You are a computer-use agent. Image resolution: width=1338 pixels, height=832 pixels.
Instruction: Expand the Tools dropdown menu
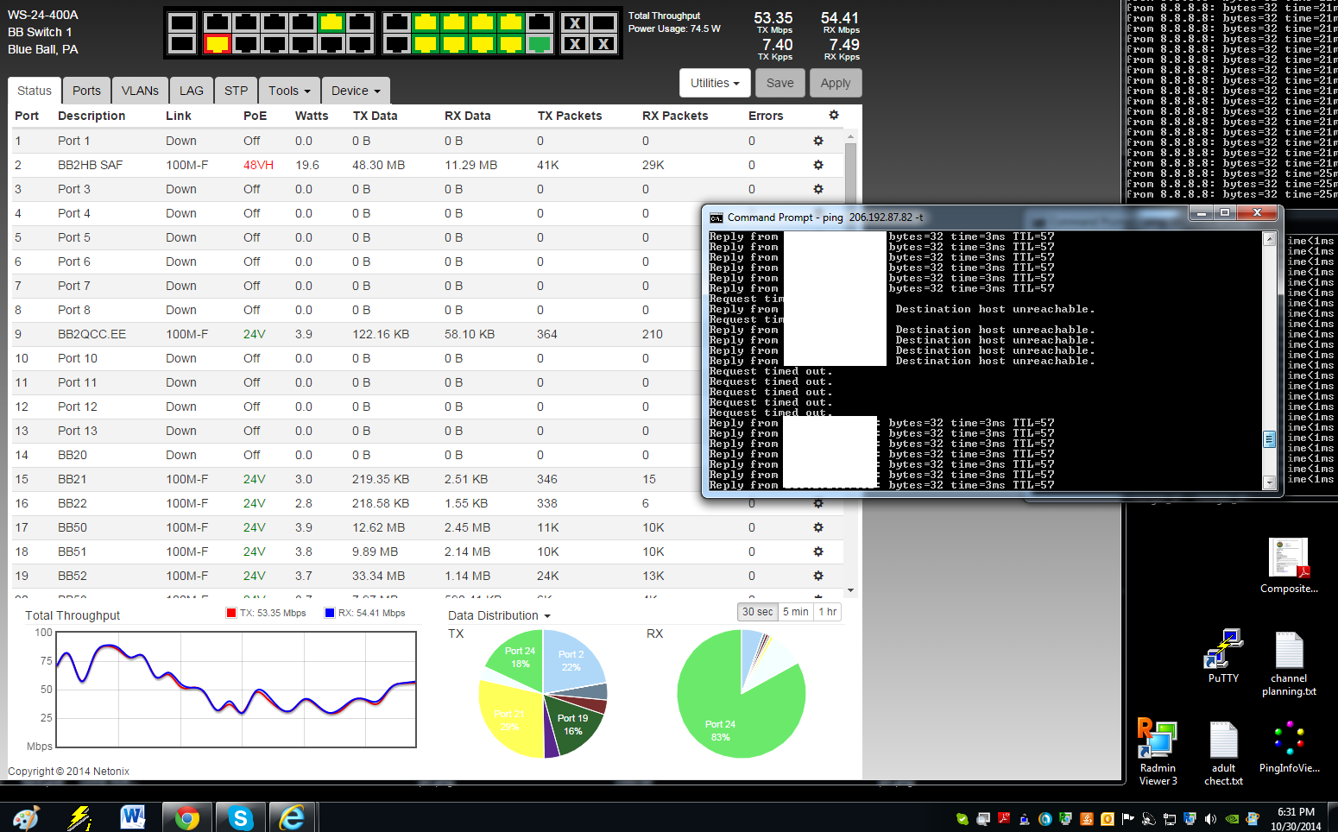tap(289, 91)
